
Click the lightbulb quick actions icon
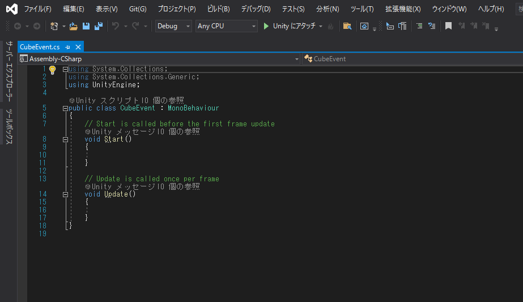[52, 70]
